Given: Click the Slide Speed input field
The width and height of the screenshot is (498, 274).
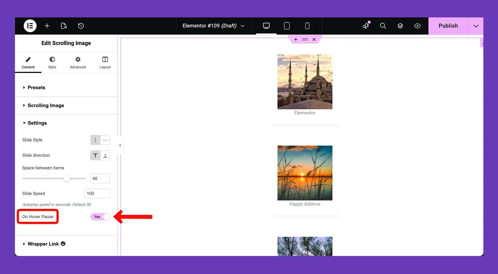Looking at the screenshot, I should tap(97, 194).
